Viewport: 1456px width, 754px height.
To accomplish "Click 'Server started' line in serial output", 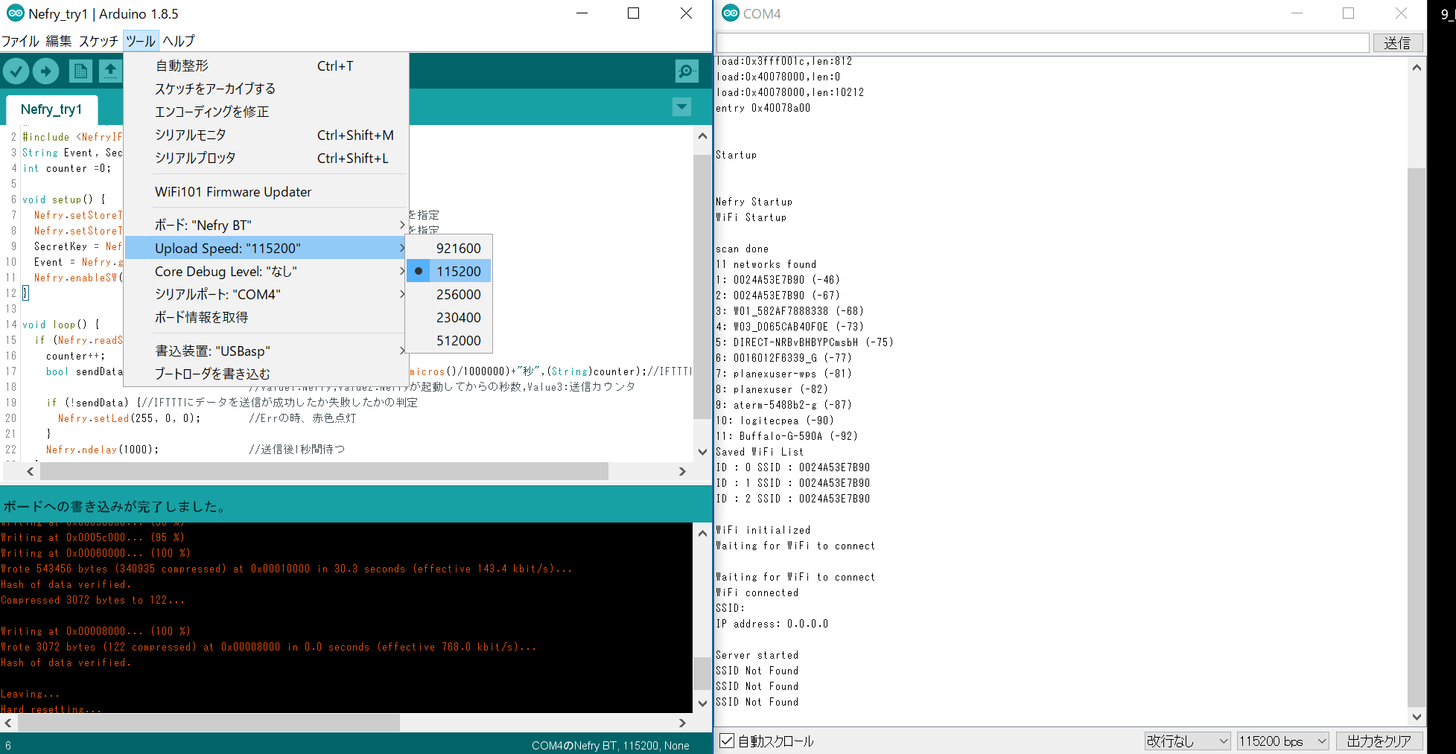I will [757, 655].
